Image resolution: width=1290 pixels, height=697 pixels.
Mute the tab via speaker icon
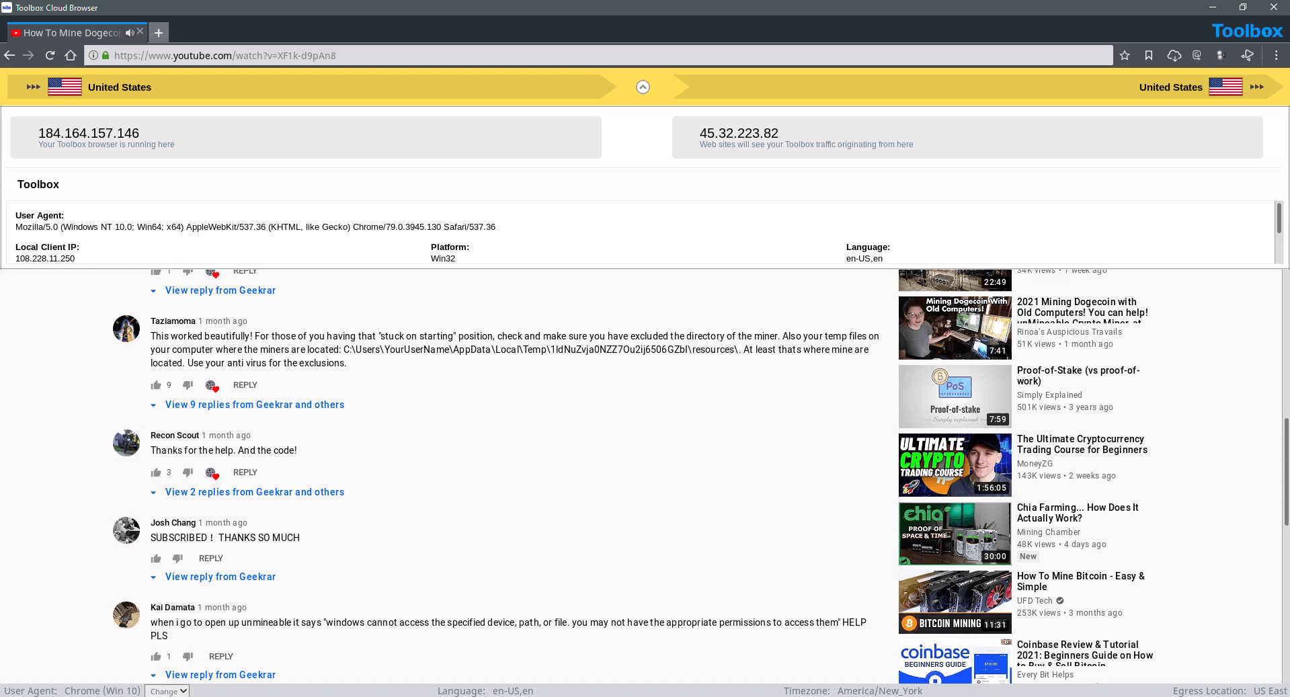click(x=130, y=32)
